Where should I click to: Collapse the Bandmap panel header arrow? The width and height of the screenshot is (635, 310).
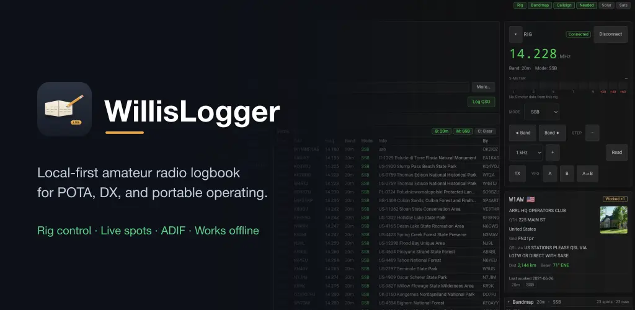[x=508, y=302]
